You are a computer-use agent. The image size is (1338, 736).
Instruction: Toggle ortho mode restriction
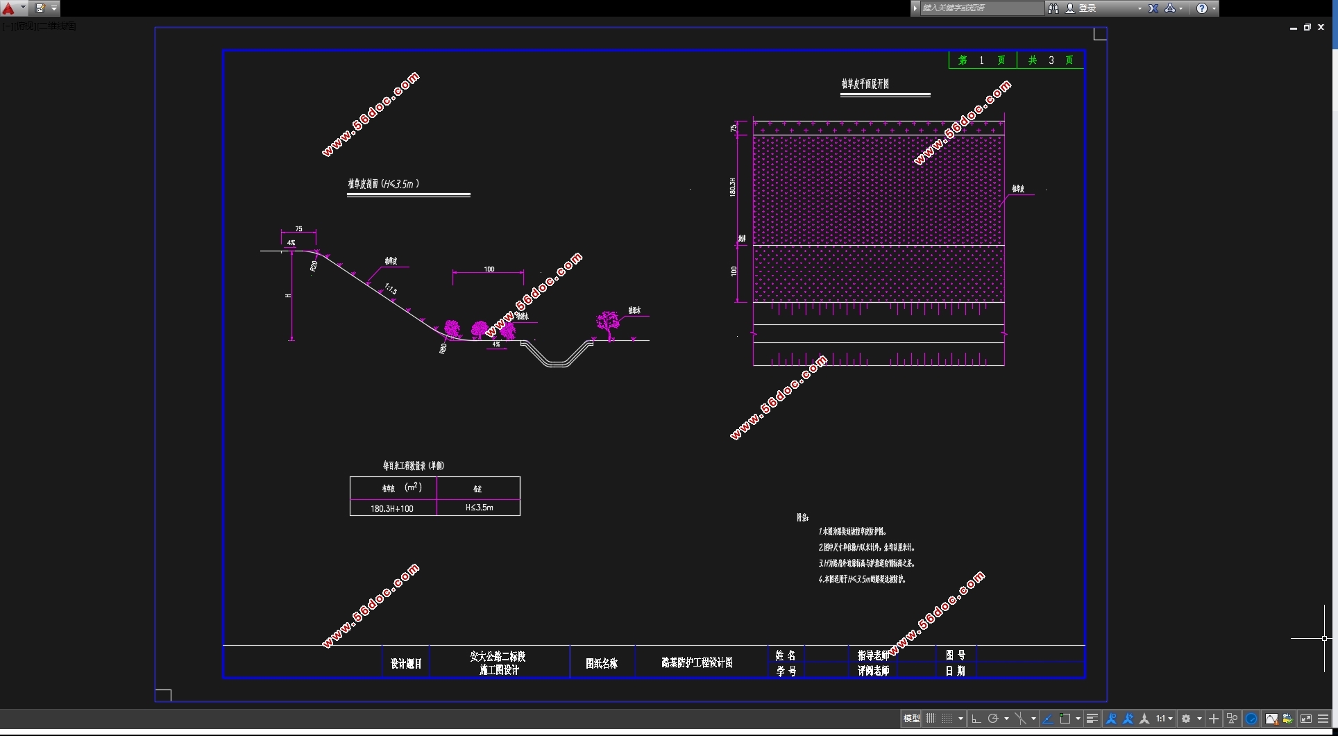[x=976, y=719]
